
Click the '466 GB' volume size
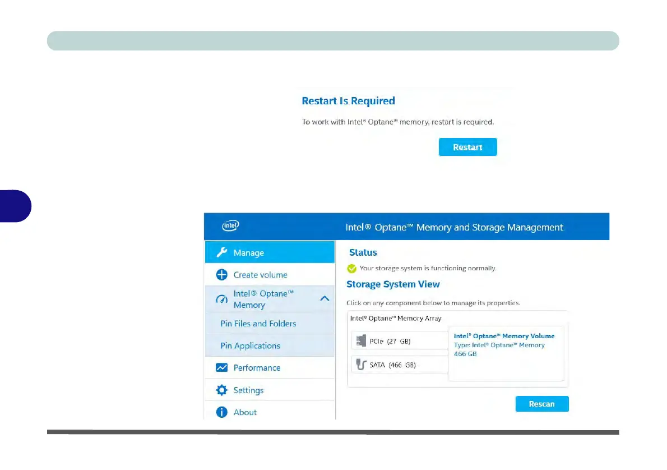pos(465,354)
